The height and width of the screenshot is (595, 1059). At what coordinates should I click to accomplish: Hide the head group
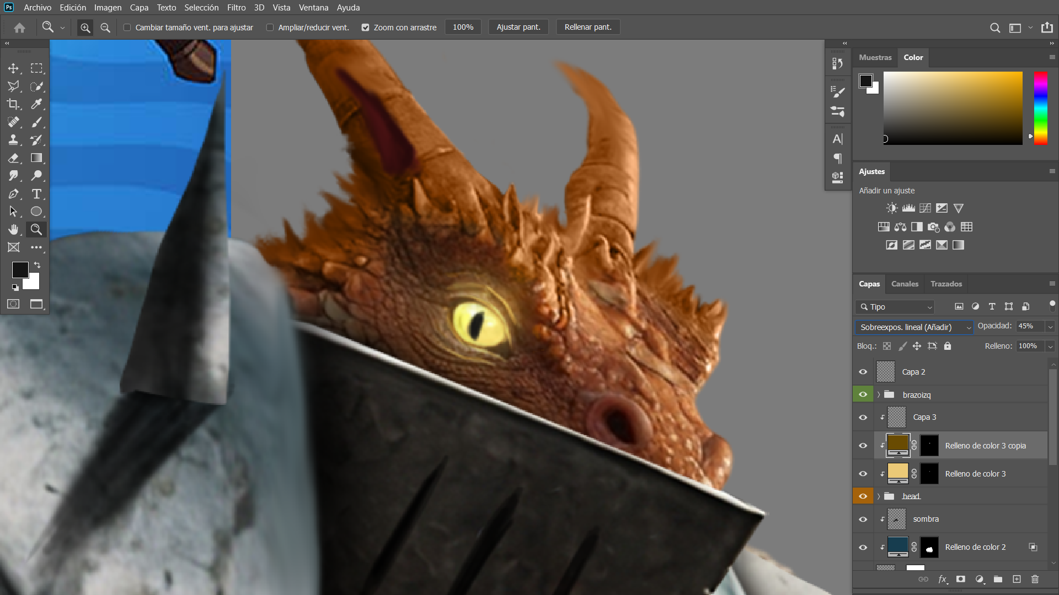pyautogui.click(x=863, y=496)
